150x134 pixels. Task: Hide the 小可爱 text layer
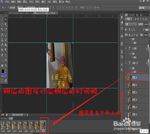tap(126, 48)
